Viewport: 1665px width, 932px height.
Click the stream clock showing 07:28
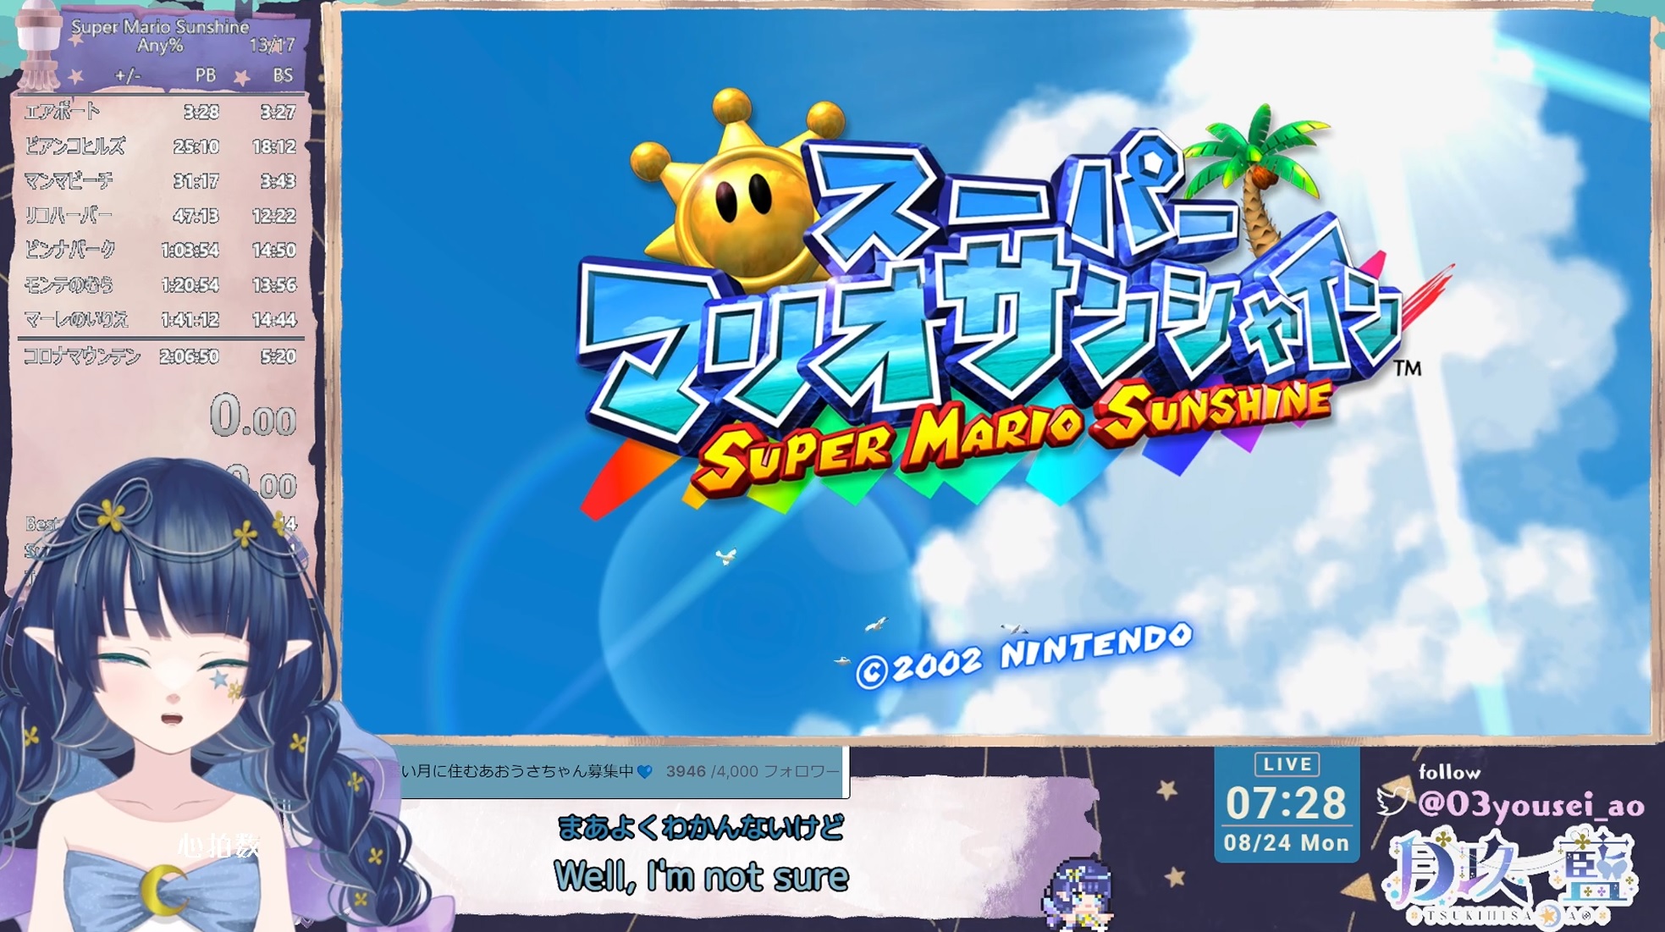[x=1287, y=802]
